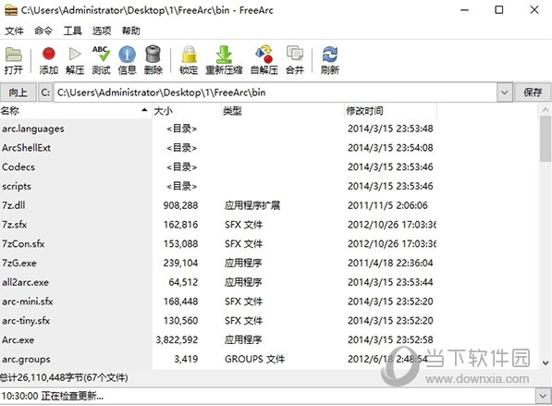Click the size value 3,822,592
This screenshot has height=406, width=552.
177,339
